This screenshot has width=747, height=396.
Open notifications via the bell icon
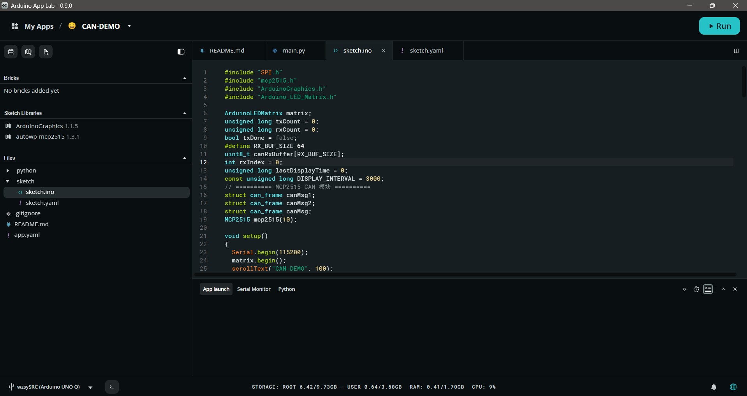pos(714,387)
